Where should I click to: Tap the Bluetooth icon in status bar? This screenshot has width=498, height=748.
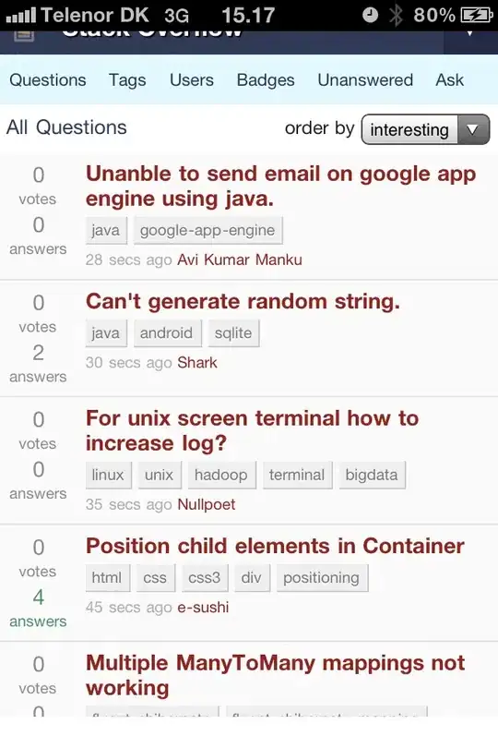[x=395, y=15]
